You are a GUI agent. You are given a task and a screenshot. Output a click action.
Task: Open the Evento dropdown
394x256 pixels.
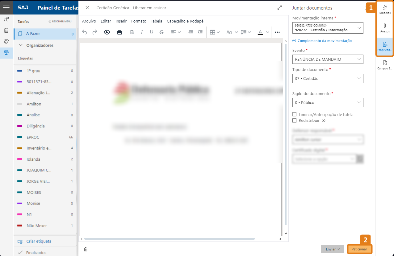tap(328, 59)
